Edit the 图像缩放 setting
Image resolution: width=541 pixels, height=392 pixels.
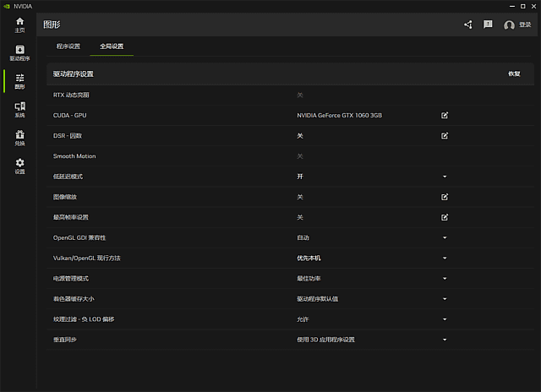pyautogui.click(x=445, y=197)
